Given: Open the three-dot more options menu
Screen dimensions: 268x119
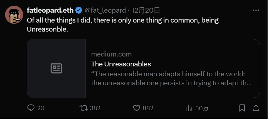Looking at the screenshot, I should tap(256, 11).
